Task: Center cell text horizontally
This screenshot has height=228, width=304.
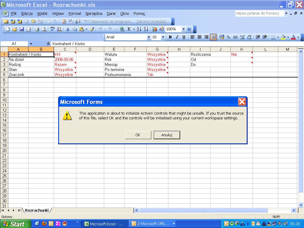Action: pos(199,37)
